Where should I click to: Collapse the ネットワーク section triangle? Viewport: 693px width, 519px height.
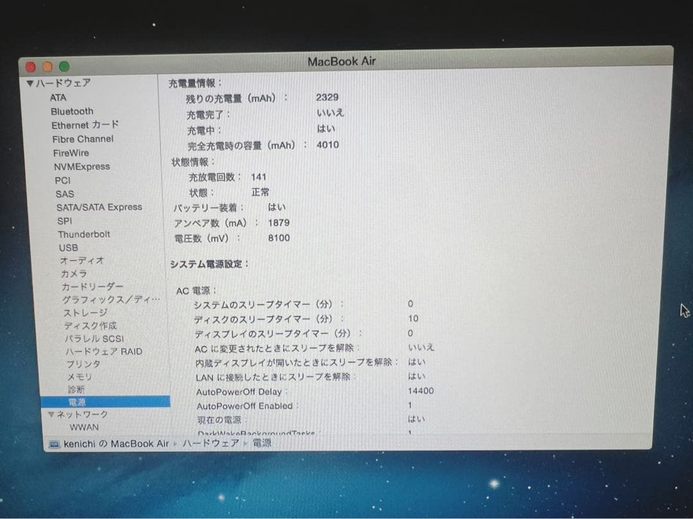tap(51, 414)
